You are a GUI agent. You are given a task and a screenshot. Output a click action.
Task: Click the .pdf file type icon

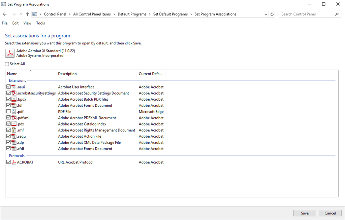14,111
